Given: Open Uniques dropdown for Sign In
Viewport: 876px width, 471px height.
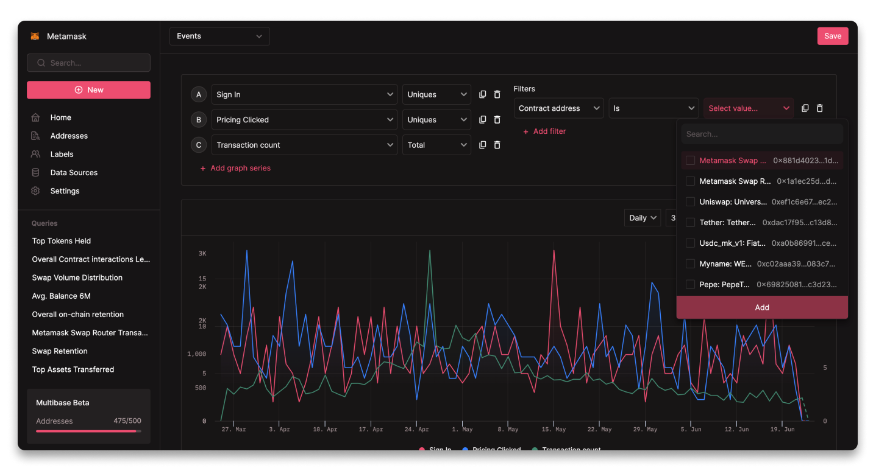Looking at the screenshot, I should (x=436, y=94).
